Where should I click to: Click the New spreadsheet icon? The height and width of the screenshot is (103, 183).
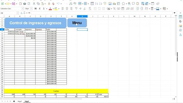point(2,4)
